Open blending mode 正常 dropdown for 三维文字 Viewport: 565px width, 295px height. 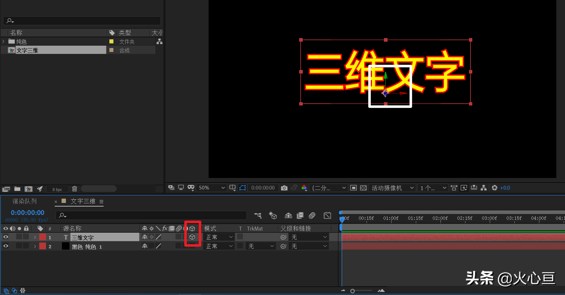click(219, 237)
